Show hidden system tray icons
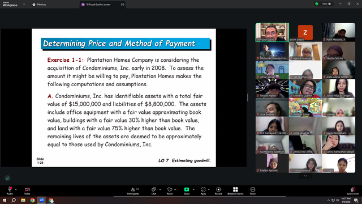Viewport: 362px width, 204px height. tap(329, 200)
